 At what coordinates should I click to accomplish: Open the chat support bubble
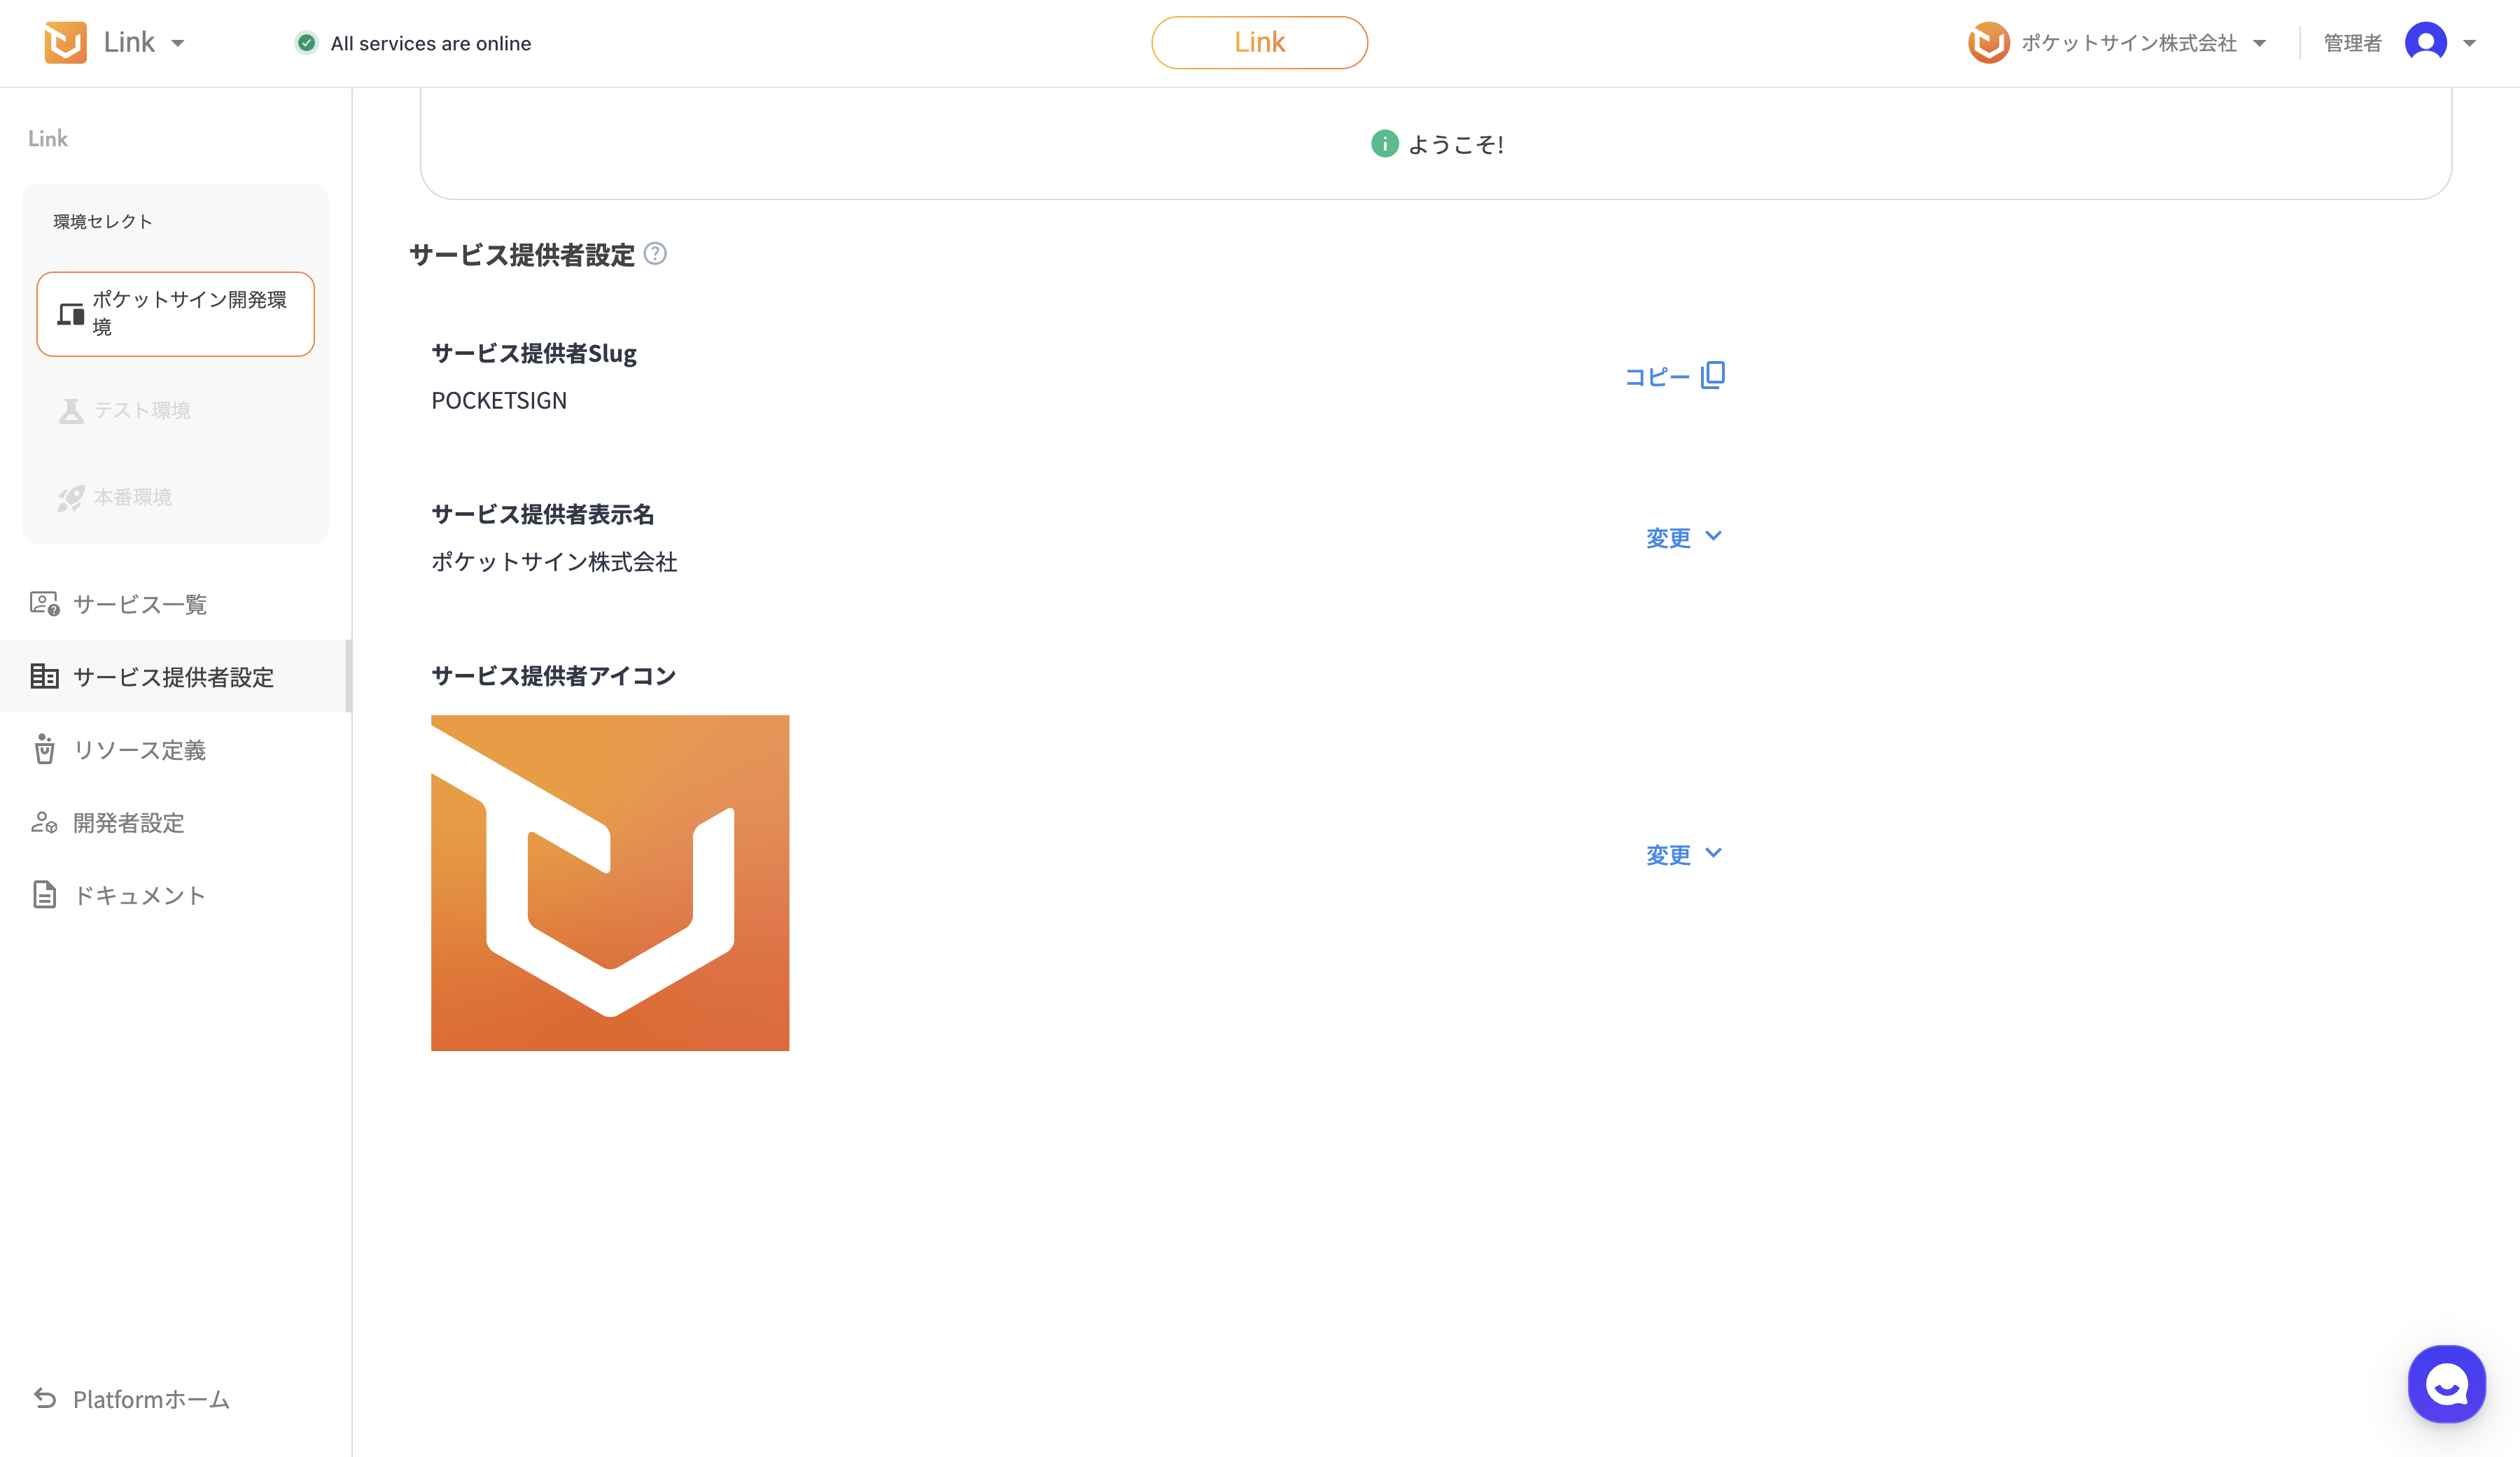pyautogui.click(x=2446, y=1384)
